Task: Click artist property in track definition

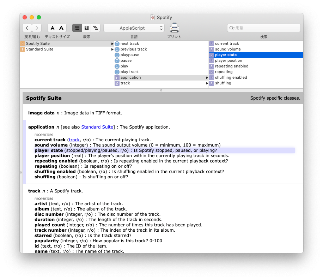Action: tap(79, 204)
